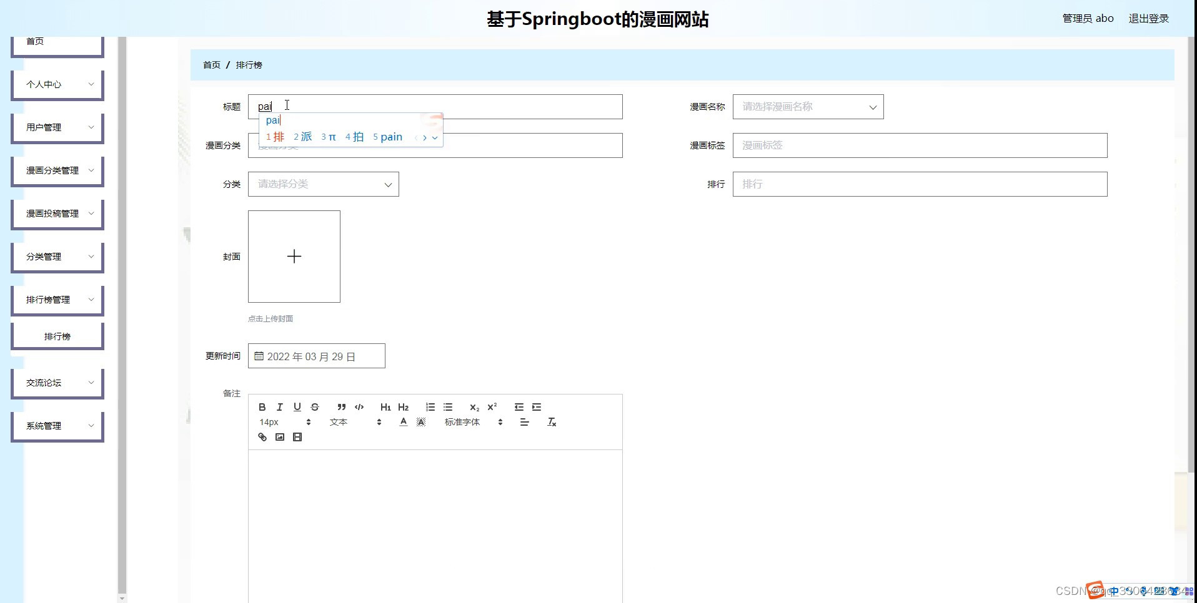Decrease indent in the editor
Image resolution: width=1197 pixels, height=603 pixels.
519,407
